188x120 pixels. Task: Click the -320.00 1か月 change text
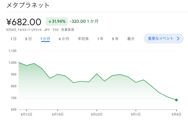pyautogui.click(x=84, y=21)
